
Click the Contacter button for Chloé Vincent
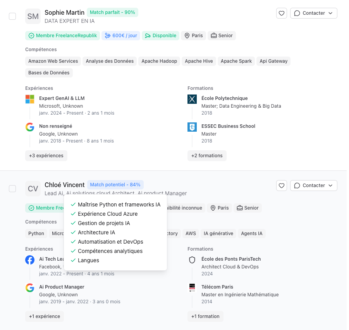(313, 186)
